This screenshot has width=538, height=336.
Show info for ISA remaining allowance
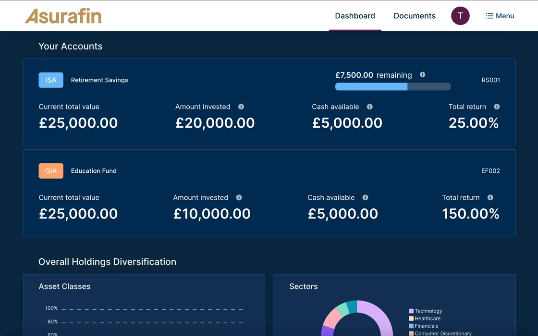tap(422, 74)
